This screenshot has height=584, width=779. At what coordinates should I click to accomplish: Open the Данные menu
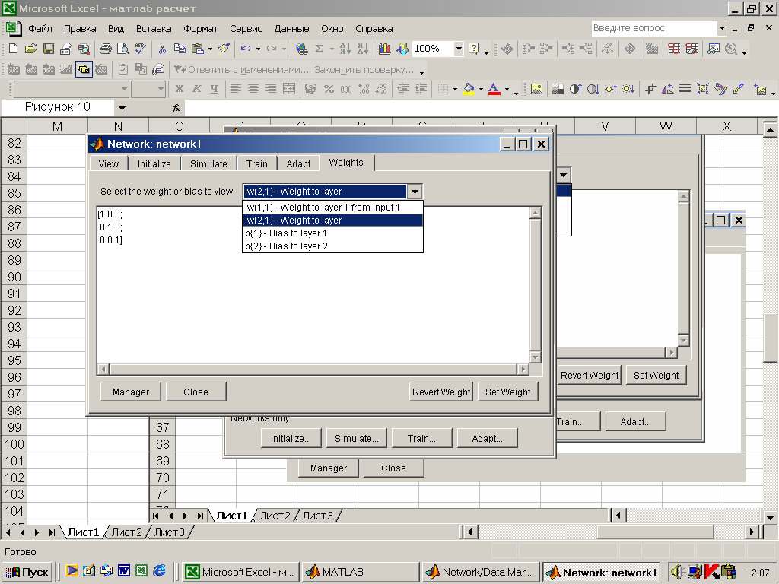click(291, 28)
